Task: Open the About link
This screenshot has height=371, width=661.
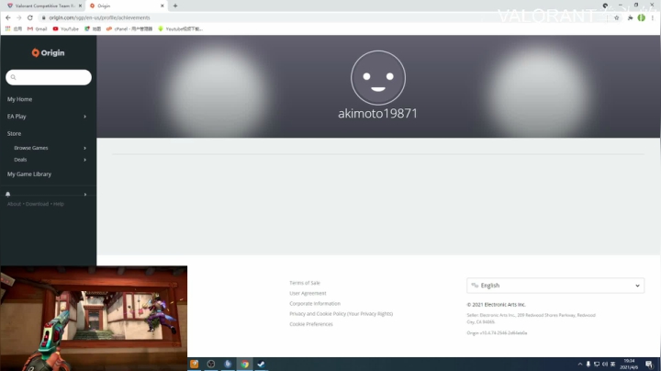Action: tap(14, 204)
